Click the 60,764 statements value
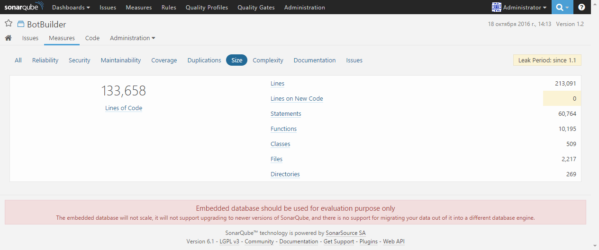The height and width of the screenshot is (250, 599). [x=567, y=114]
